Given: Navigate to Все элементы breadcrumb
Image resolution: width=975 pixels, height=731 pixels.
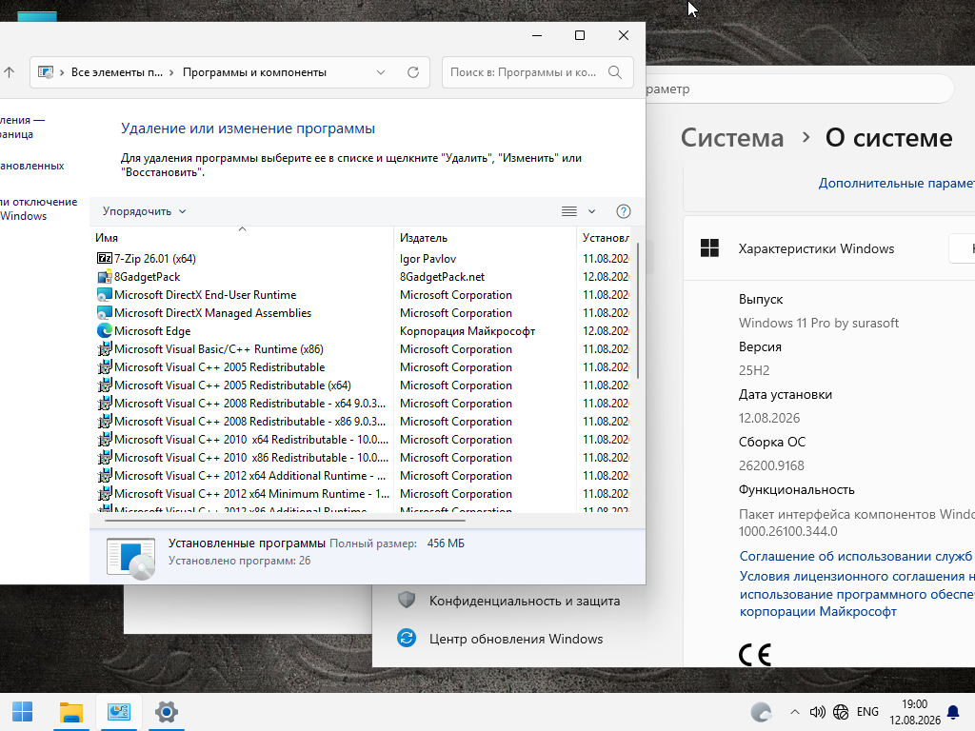Looking at the screenshot, I should pos(117,72).
